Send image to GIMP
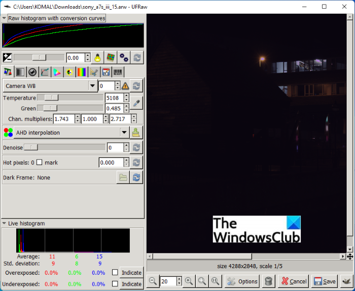The image size is (355, 291). (346, 281)
